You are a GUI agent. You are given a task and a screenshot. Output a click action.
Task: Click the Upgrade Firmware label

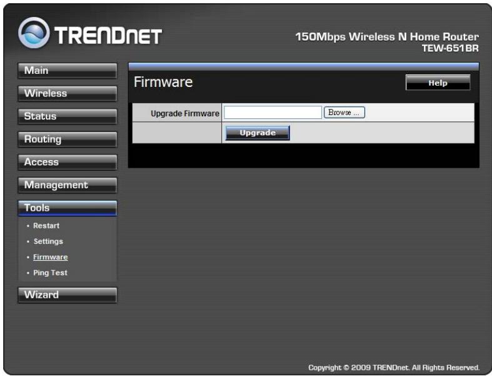coord(185,113)
